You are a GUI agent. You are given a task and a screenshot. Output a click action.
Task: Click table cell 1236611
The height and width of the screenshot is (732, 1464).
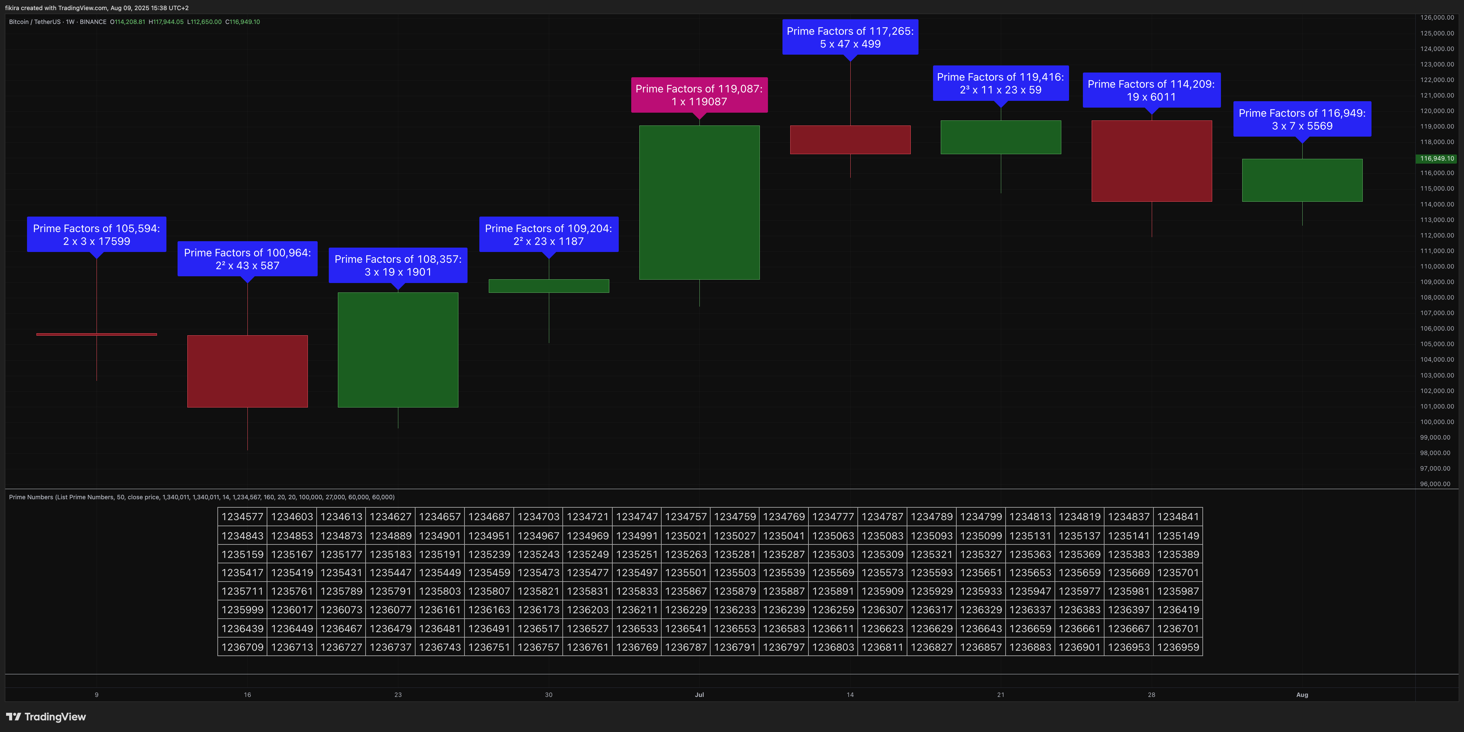(x=833, y=629)
